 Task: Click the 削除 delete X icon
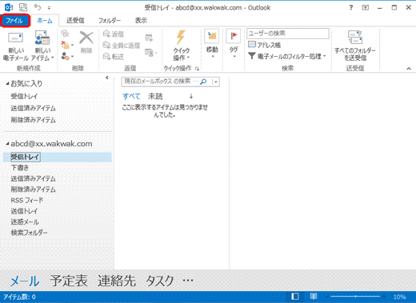pyautogui.click(x=86, y=42)
